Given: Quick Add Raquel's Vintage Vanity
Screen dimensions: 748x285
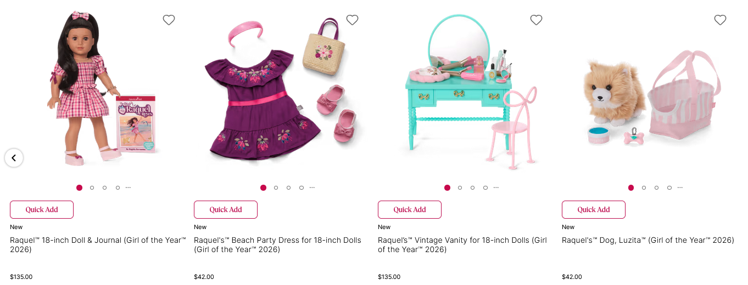Looking at the screenshot, I should point(410,209).
